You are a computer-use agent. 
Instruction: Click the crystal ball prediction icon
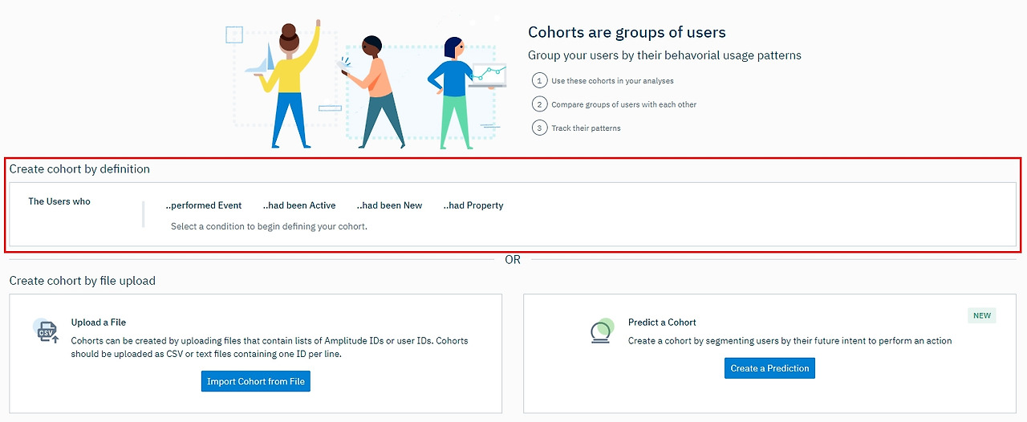602,330
